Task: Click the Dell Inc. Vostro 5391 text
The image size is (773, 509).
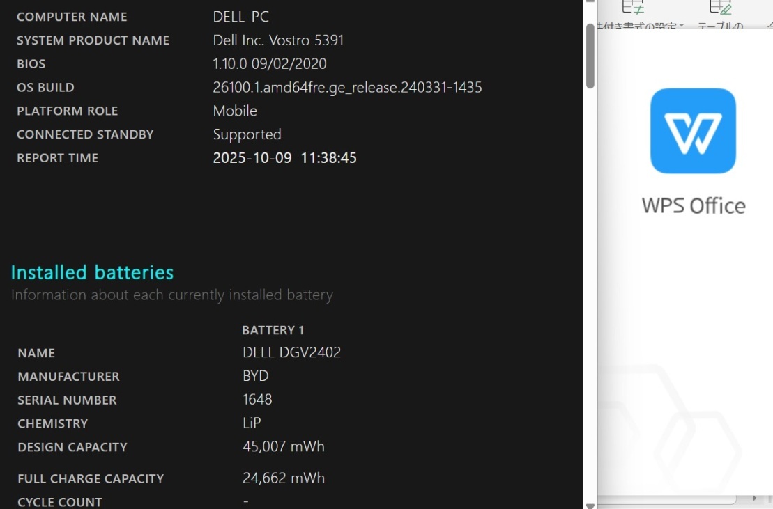Action: [x=278, y=40]
